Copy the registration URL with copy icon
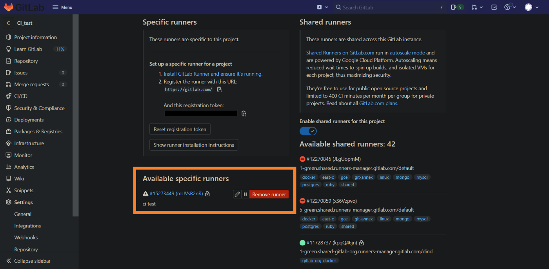Image resolution: width=549 pixels, height=269 pixels. pyautogui.click(x=219, y=89)
